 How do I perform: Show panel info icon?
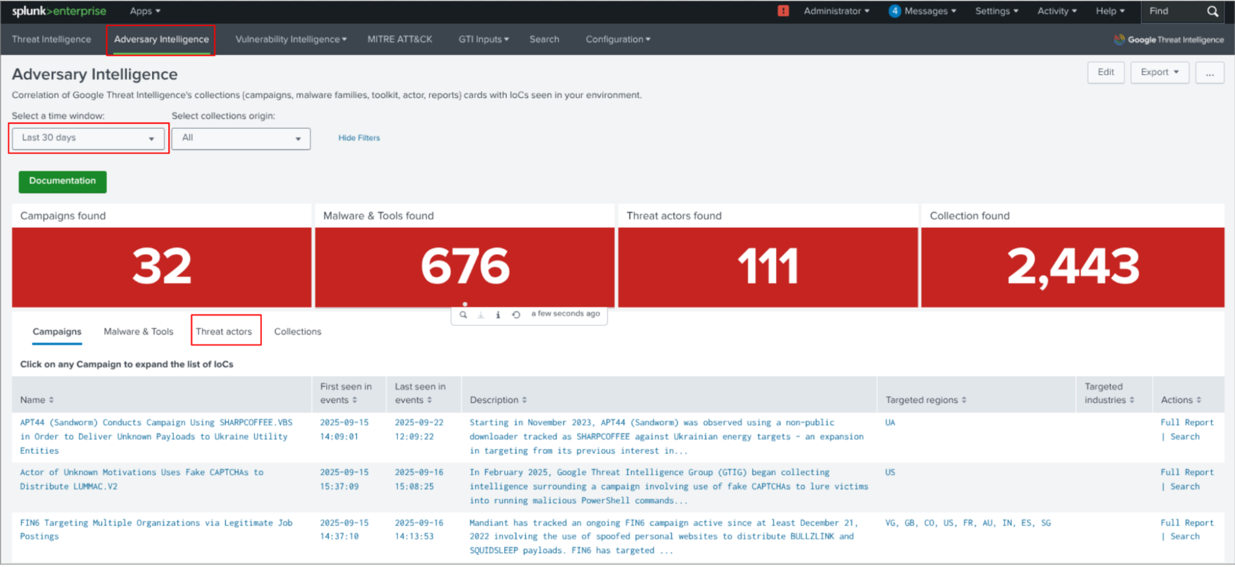(x=498, y=315)
